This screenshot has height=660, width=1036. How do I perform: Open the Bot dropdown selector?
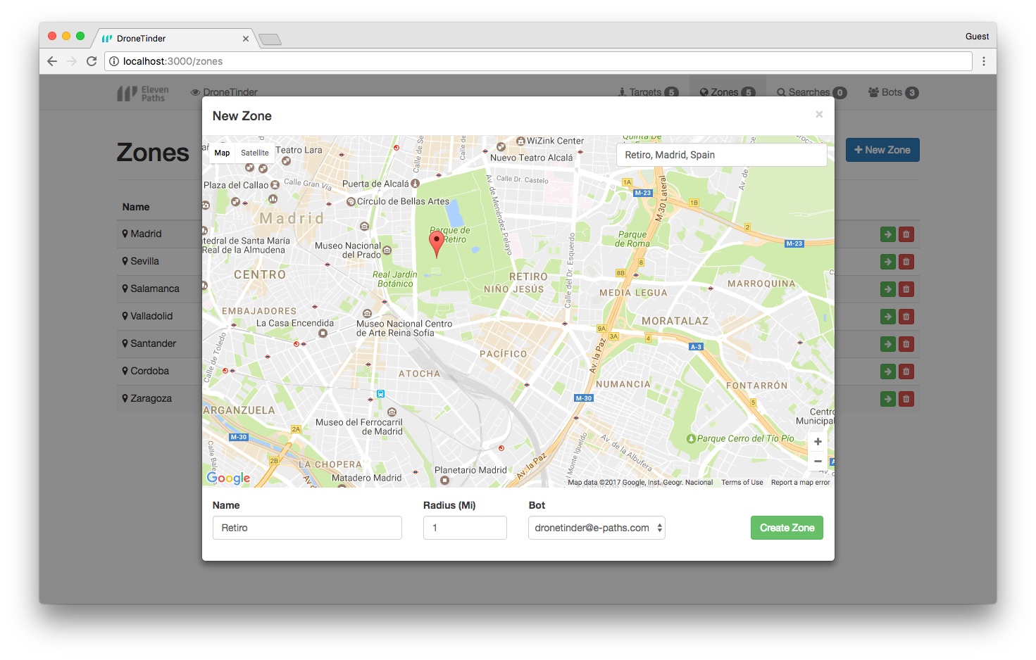point(597,528)
